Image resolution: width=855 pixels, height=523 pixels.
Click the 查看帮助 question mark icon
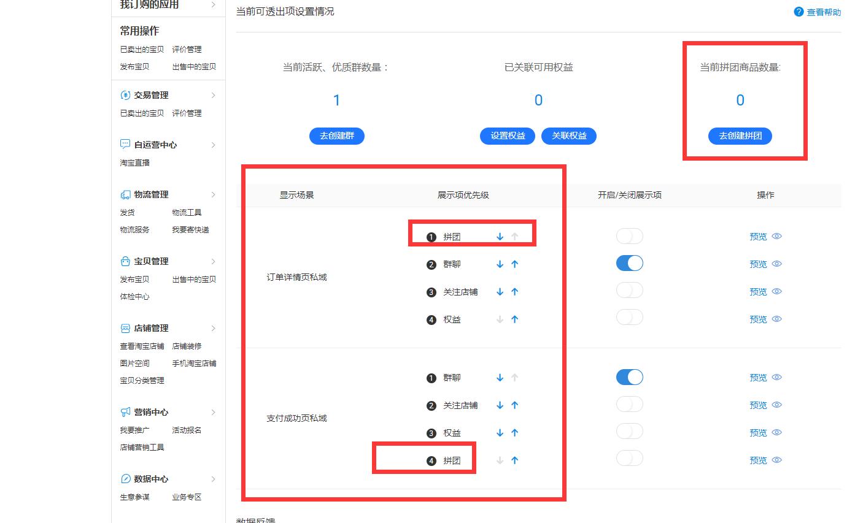(x=798, y=12)
